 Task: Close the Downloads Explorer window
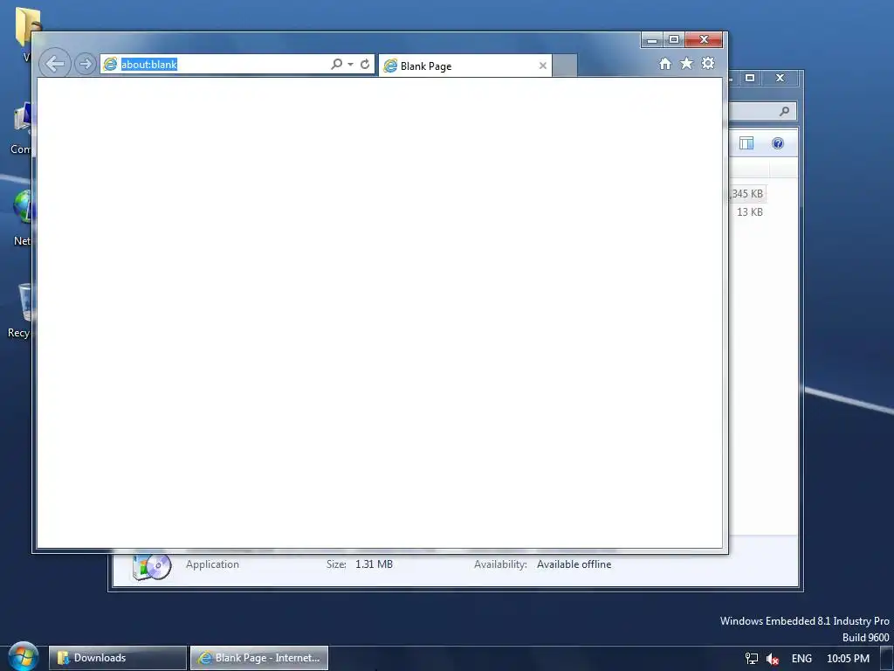[780, 78]
